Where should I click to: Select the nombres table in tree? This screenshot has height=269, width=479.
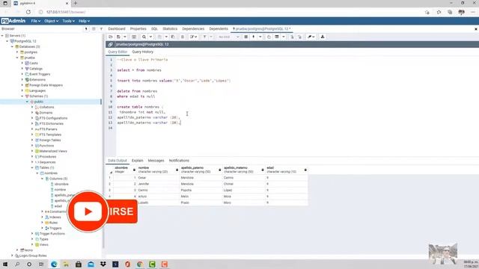click(51, 173)
